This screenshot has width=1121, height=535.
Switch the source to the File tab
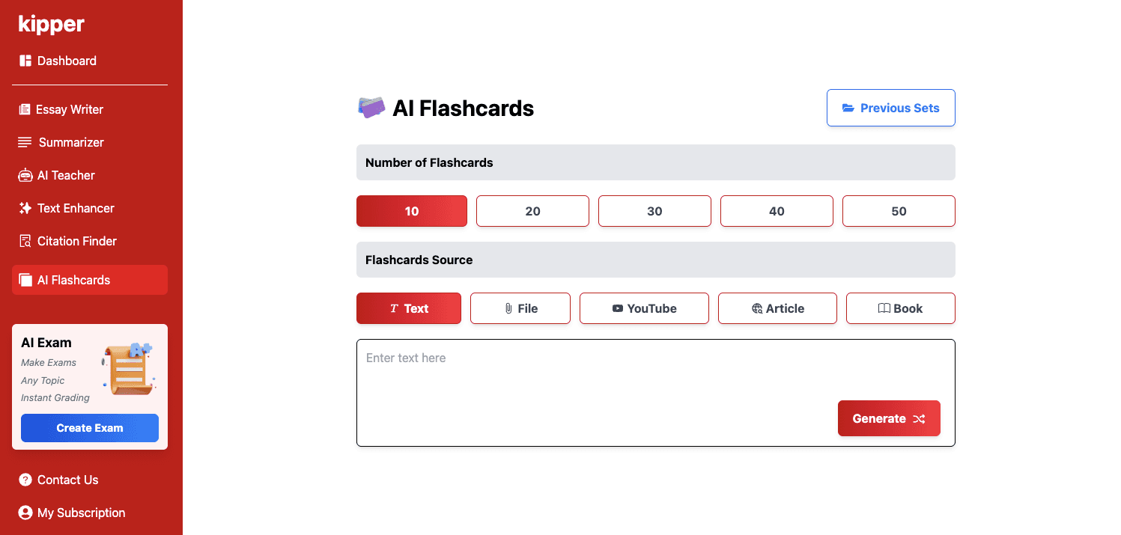(520, 308)
